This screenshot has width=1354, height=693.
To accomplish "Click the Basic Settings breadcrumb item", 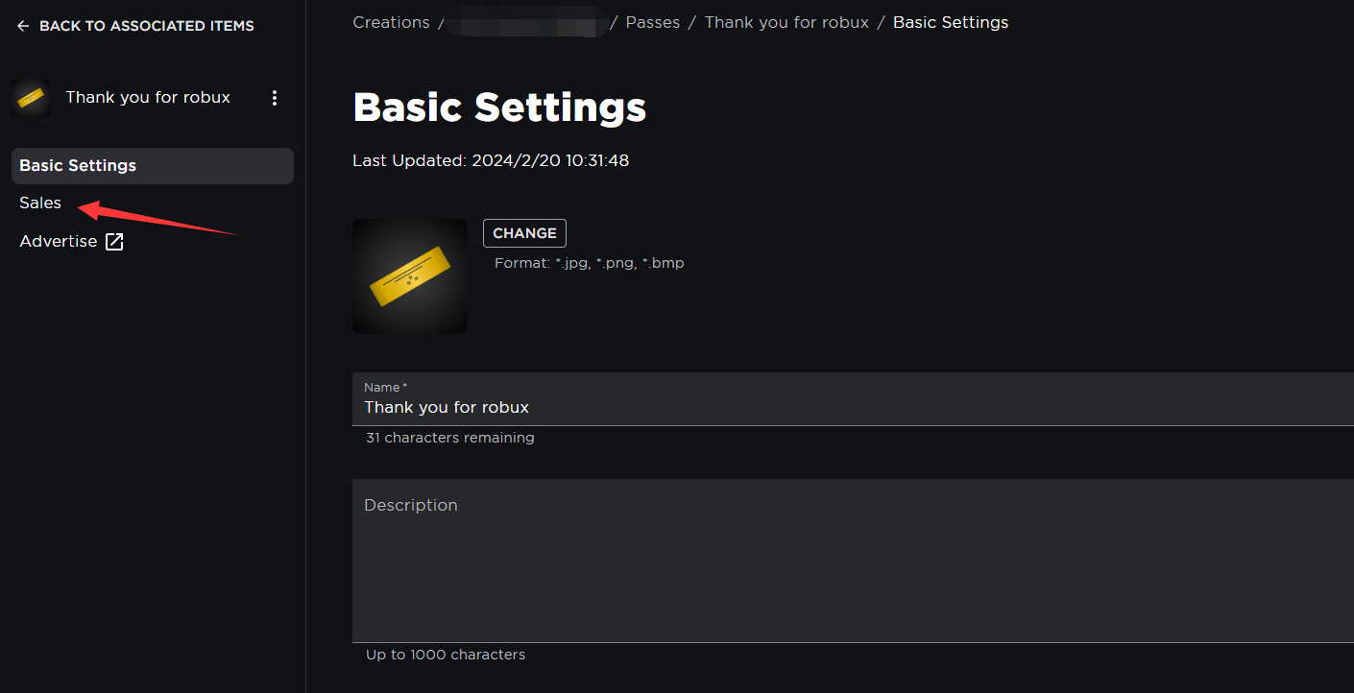I will 951,22.
